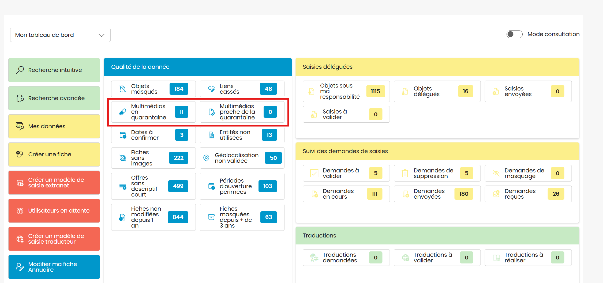
Task: Click the Traductions section header
Action: coord(437,236)
